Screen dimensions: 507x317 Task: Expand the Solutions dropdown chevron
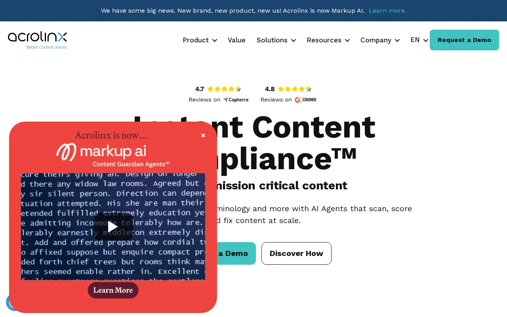[294, 40]
